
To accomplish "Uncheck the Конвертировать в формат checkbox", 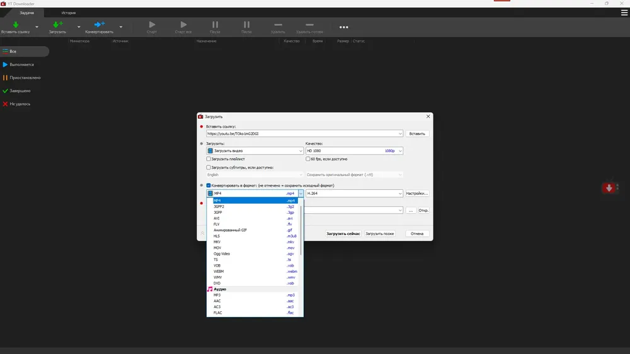I will (209, 185).
